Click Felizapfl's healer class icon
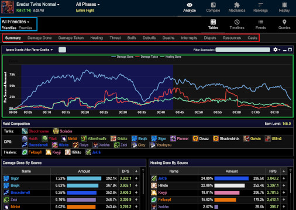The height and width of the screenshot is (210, 296). click(25, 152)
